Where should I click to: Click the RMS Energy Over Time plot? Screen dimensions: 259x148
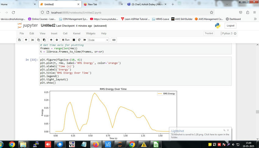tap(109, 114)
